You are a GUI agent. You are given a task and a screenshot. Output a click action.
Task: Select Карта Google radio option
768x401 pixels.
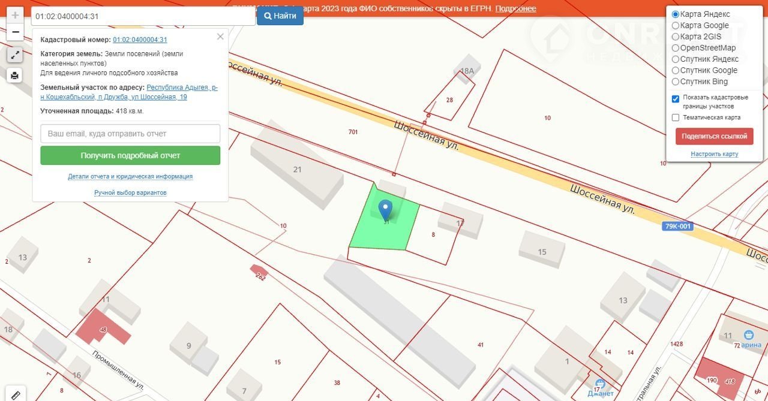[x=676, y=25]
